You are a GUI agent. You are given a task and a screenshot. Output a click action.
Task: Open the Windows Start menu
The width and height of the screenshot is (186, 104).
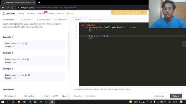(3, 102)
